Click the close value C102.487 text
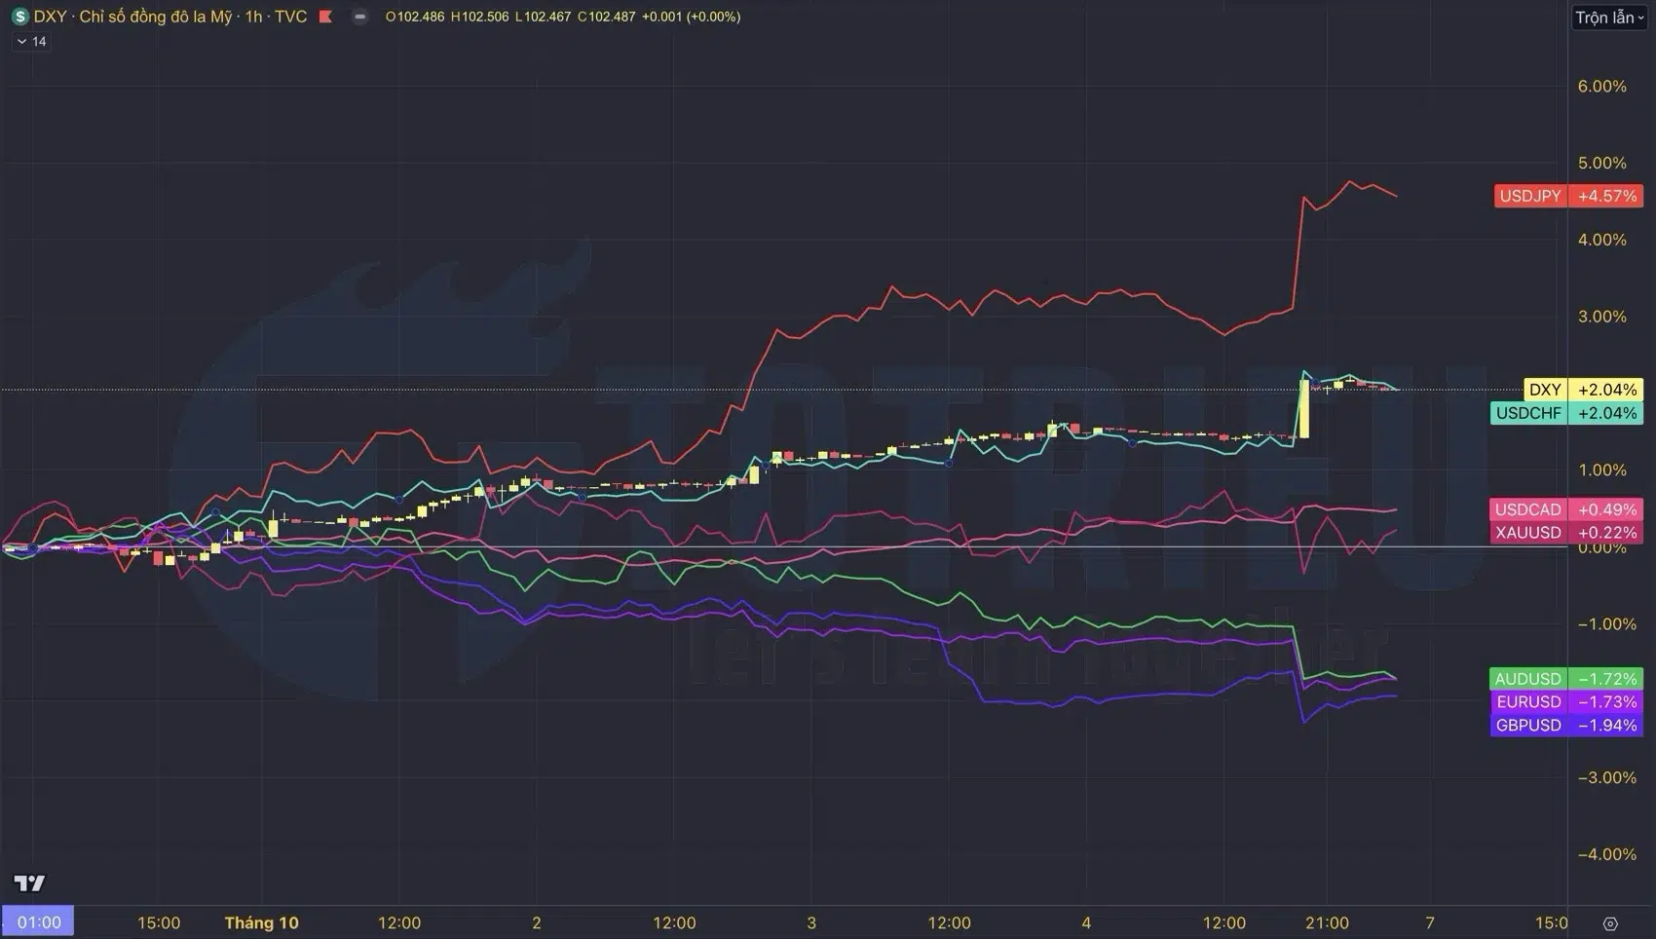 [x=607, y=17]
